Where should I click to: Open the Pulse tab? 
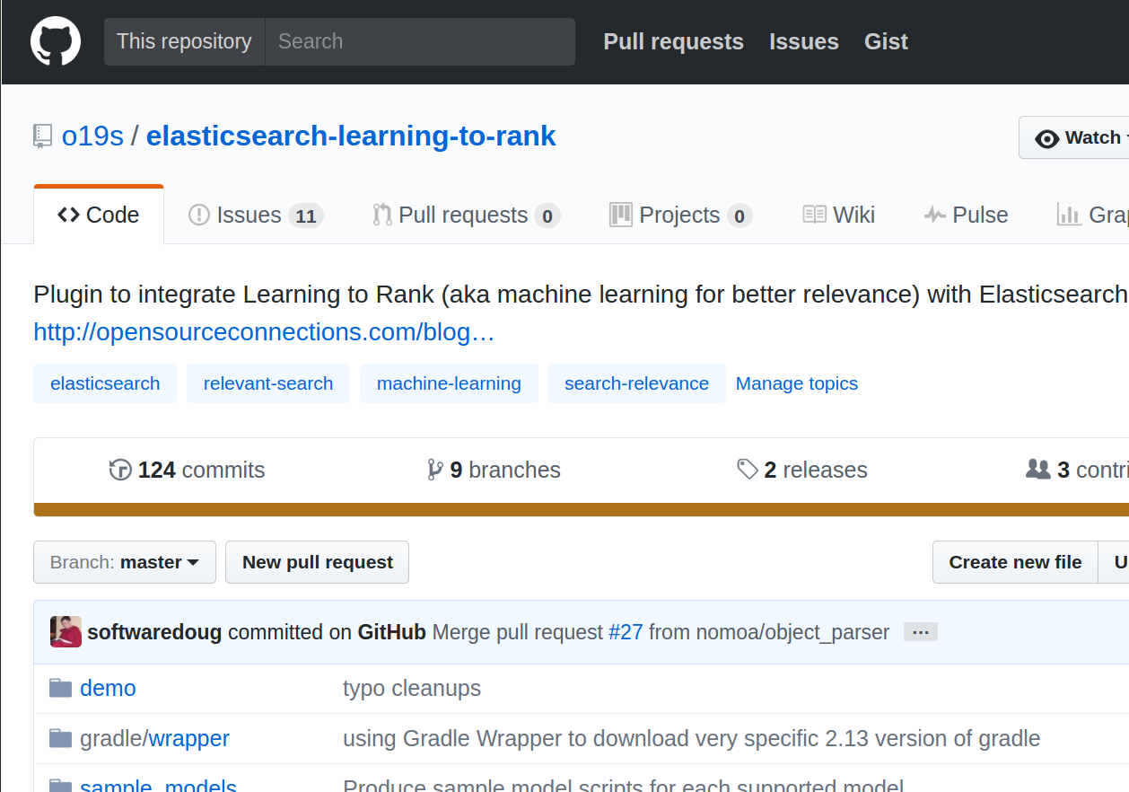(x=966, y=216)
